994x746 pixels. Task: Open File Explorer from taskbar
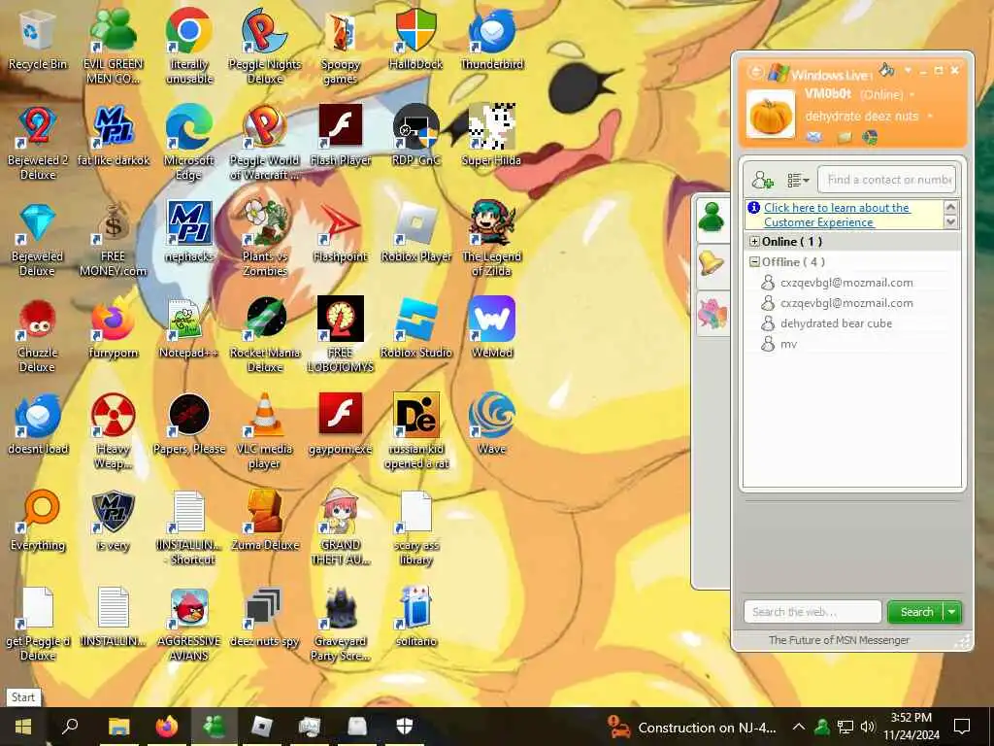[x=118, y=727]
